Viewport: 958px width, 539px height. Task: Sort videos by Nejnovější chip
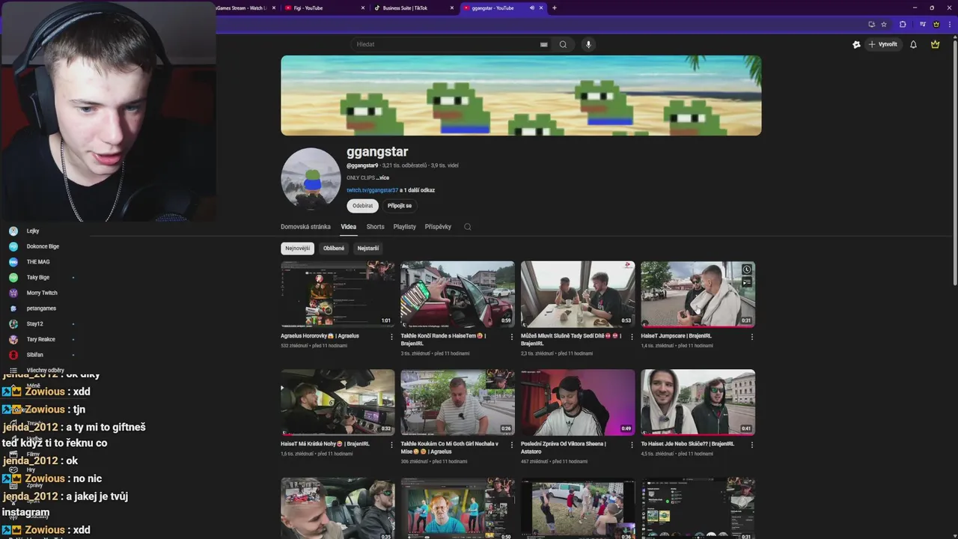click(x=297, y=249)
